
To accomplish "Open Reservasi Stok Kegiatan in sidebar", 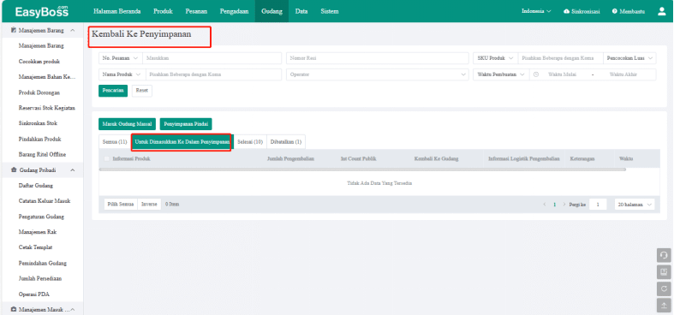I will [x=47, y=108].
